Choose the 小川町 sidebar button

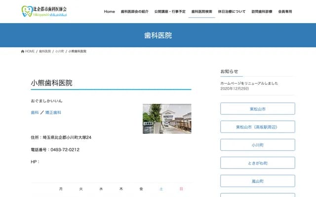tap(258, 145)
